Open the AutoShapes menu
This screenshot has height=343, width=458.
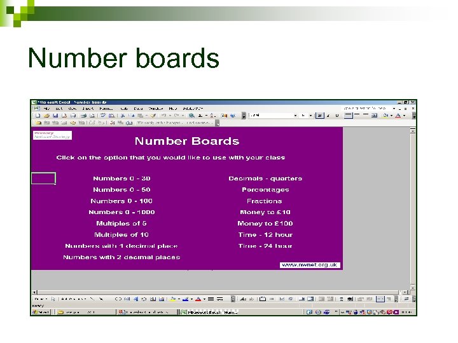[74, 299]
